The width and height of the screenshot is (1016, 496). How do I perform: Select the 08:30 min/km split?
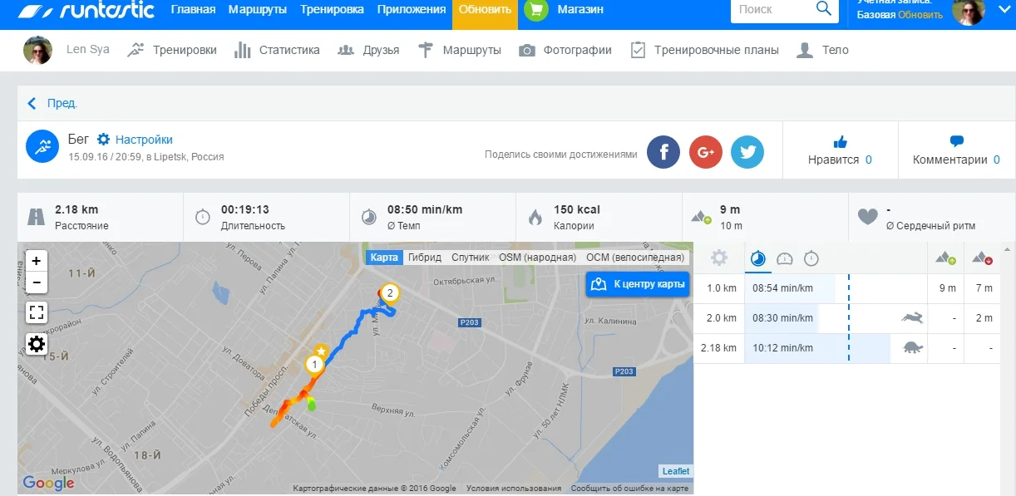[782, 318]
